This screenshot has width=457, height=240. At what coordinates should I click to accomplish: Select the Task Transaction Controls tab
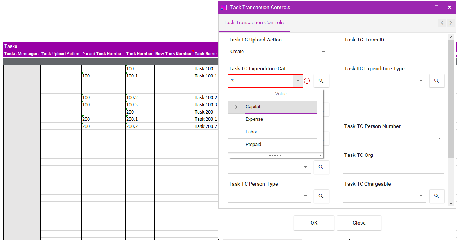254,22
